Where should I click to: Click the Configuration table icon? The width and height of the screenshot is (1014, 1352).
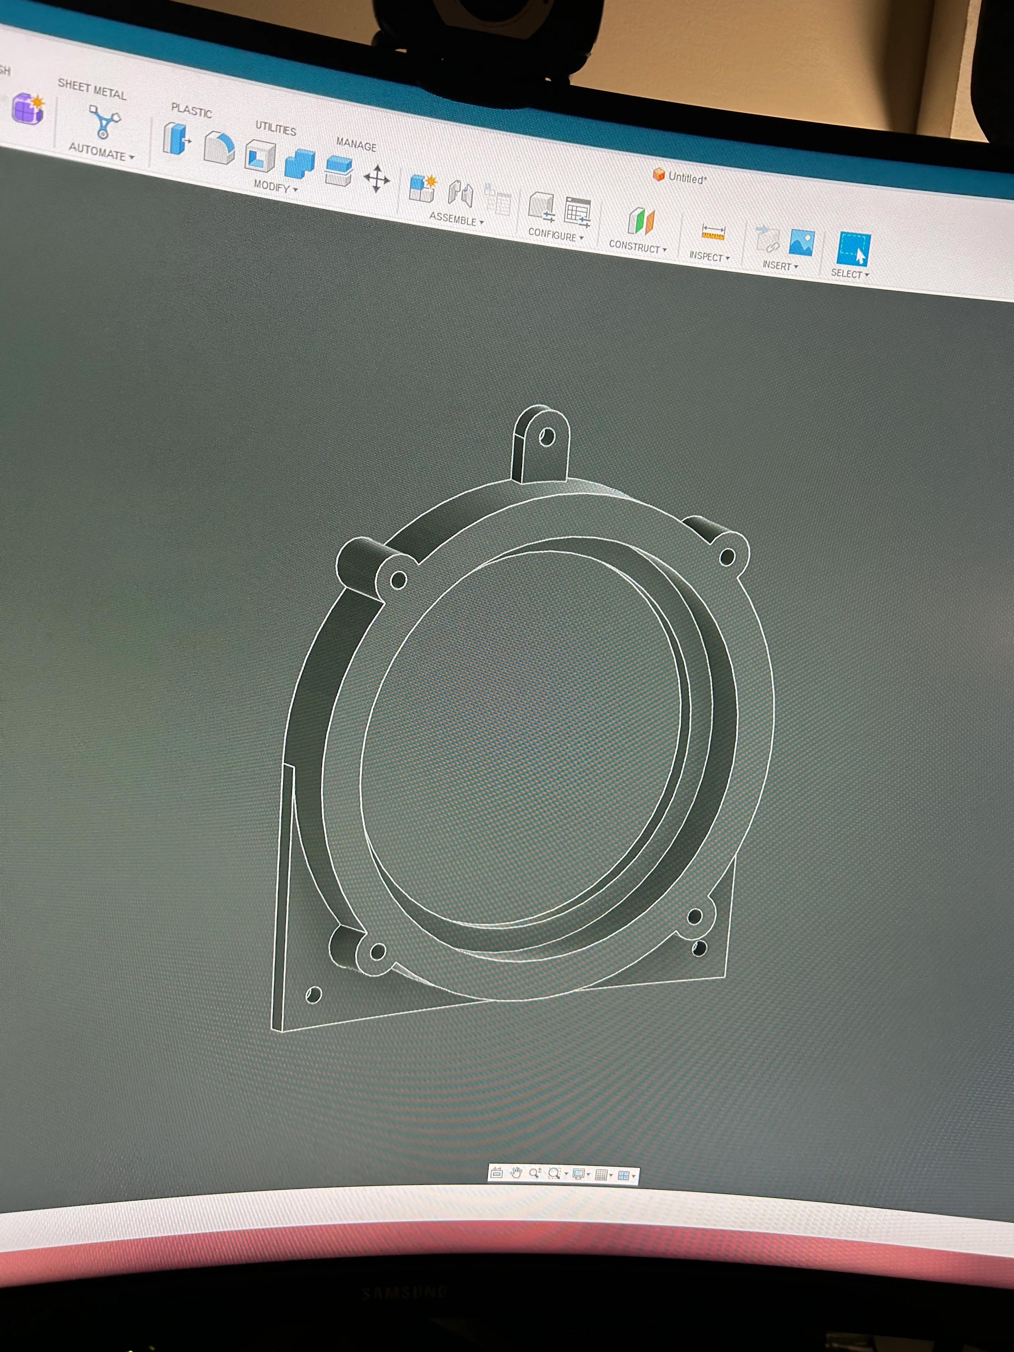[578, 212]
